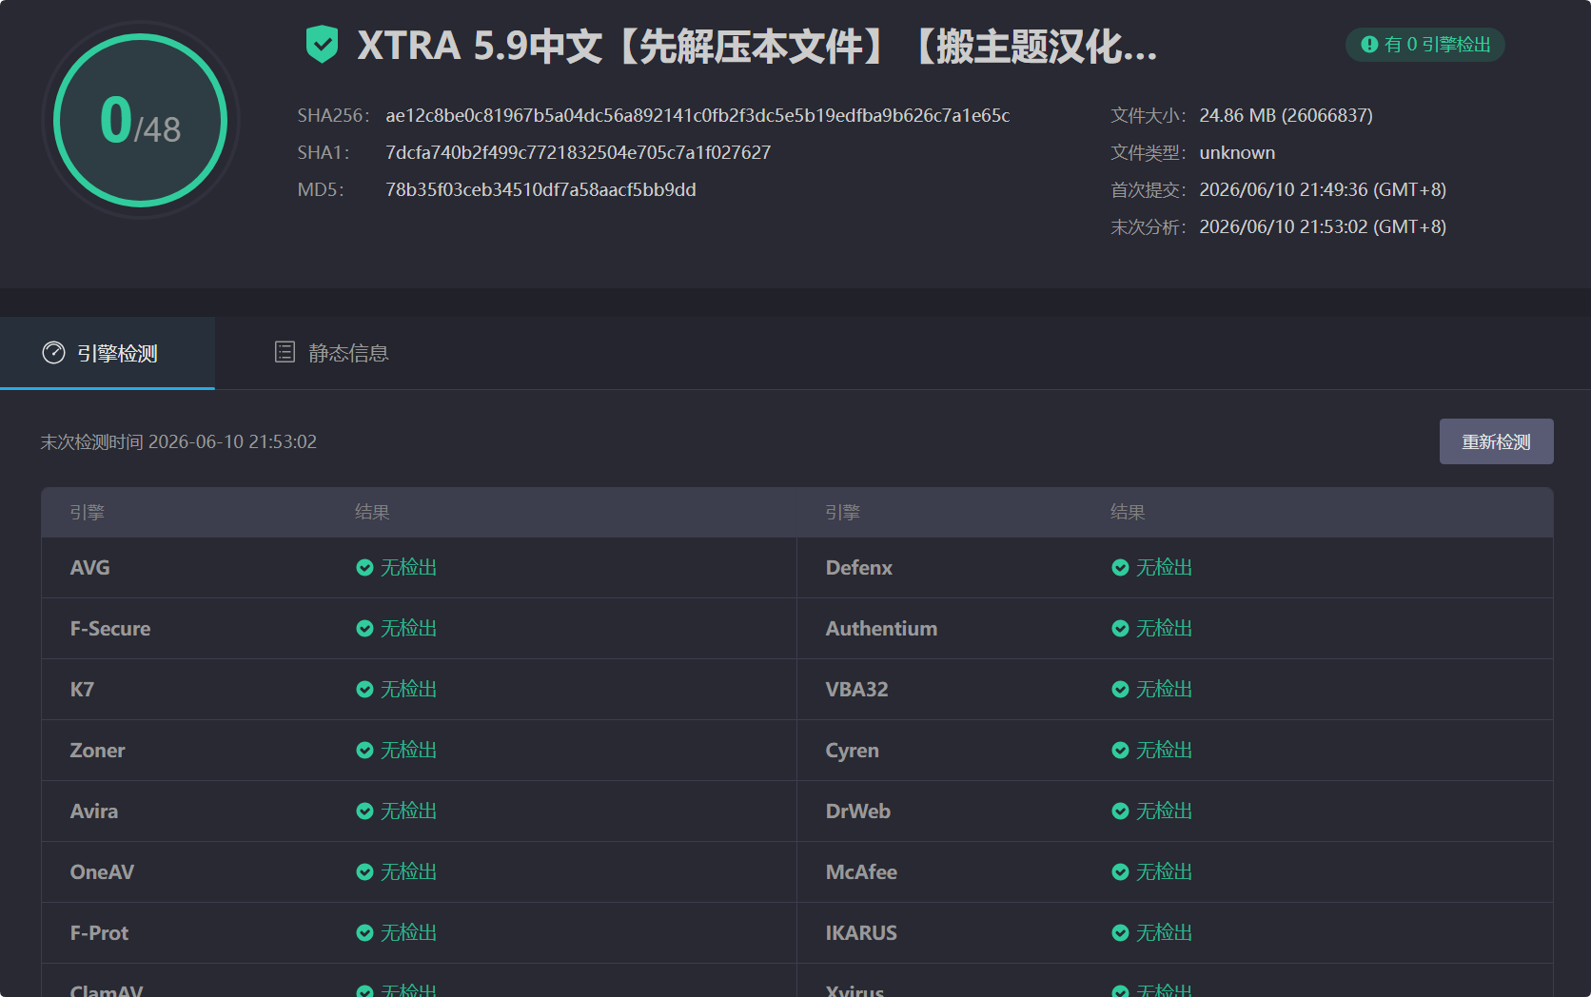1591x997 pixels.
Task: Select the SHA256 hash value
Action: [697, 115]
